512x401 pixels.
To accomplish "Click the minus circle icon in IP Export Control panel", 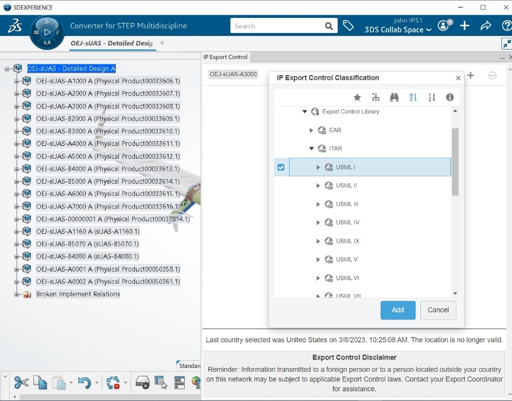I will [492, 76].
